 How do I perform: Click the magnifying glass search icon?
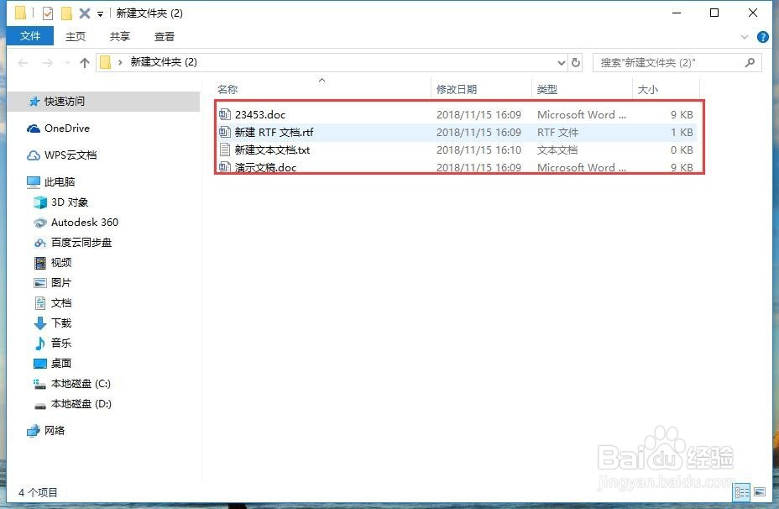click(750, 63)
